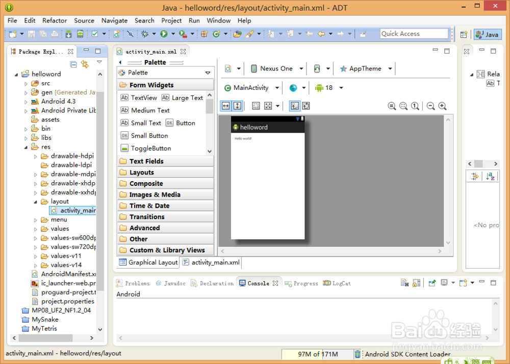Viewport: 510px width, 364px height.
Task: Switch to the activity_main.xml source tab
Action: [x=212, y=262]
